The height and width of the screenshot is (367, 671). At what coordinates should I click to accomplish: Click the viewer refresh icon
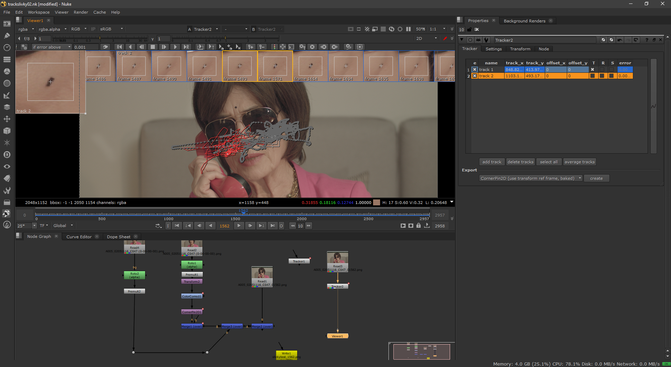click(391, 29)
